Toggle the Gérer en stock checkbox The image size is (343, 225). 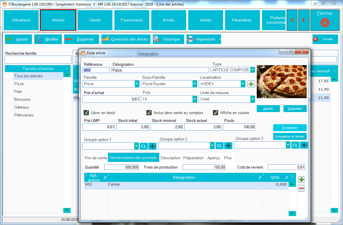pos(86,113)
